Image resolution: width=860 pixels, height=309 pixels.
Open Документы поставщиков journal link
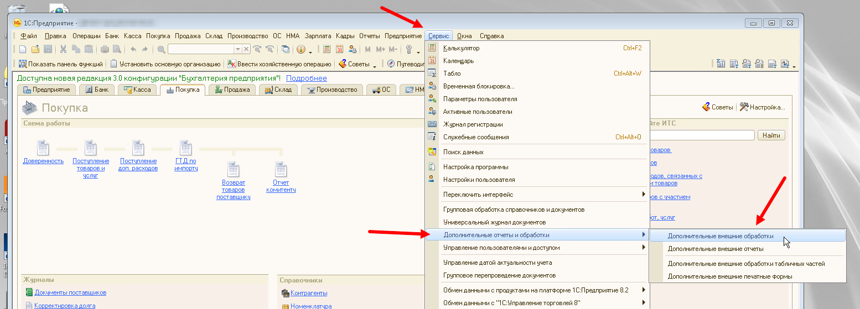(x=70, y=292)
